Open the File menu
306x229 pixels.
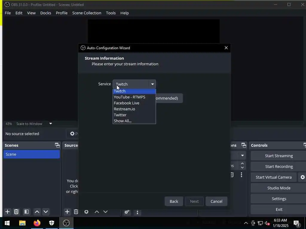point(8,13)
